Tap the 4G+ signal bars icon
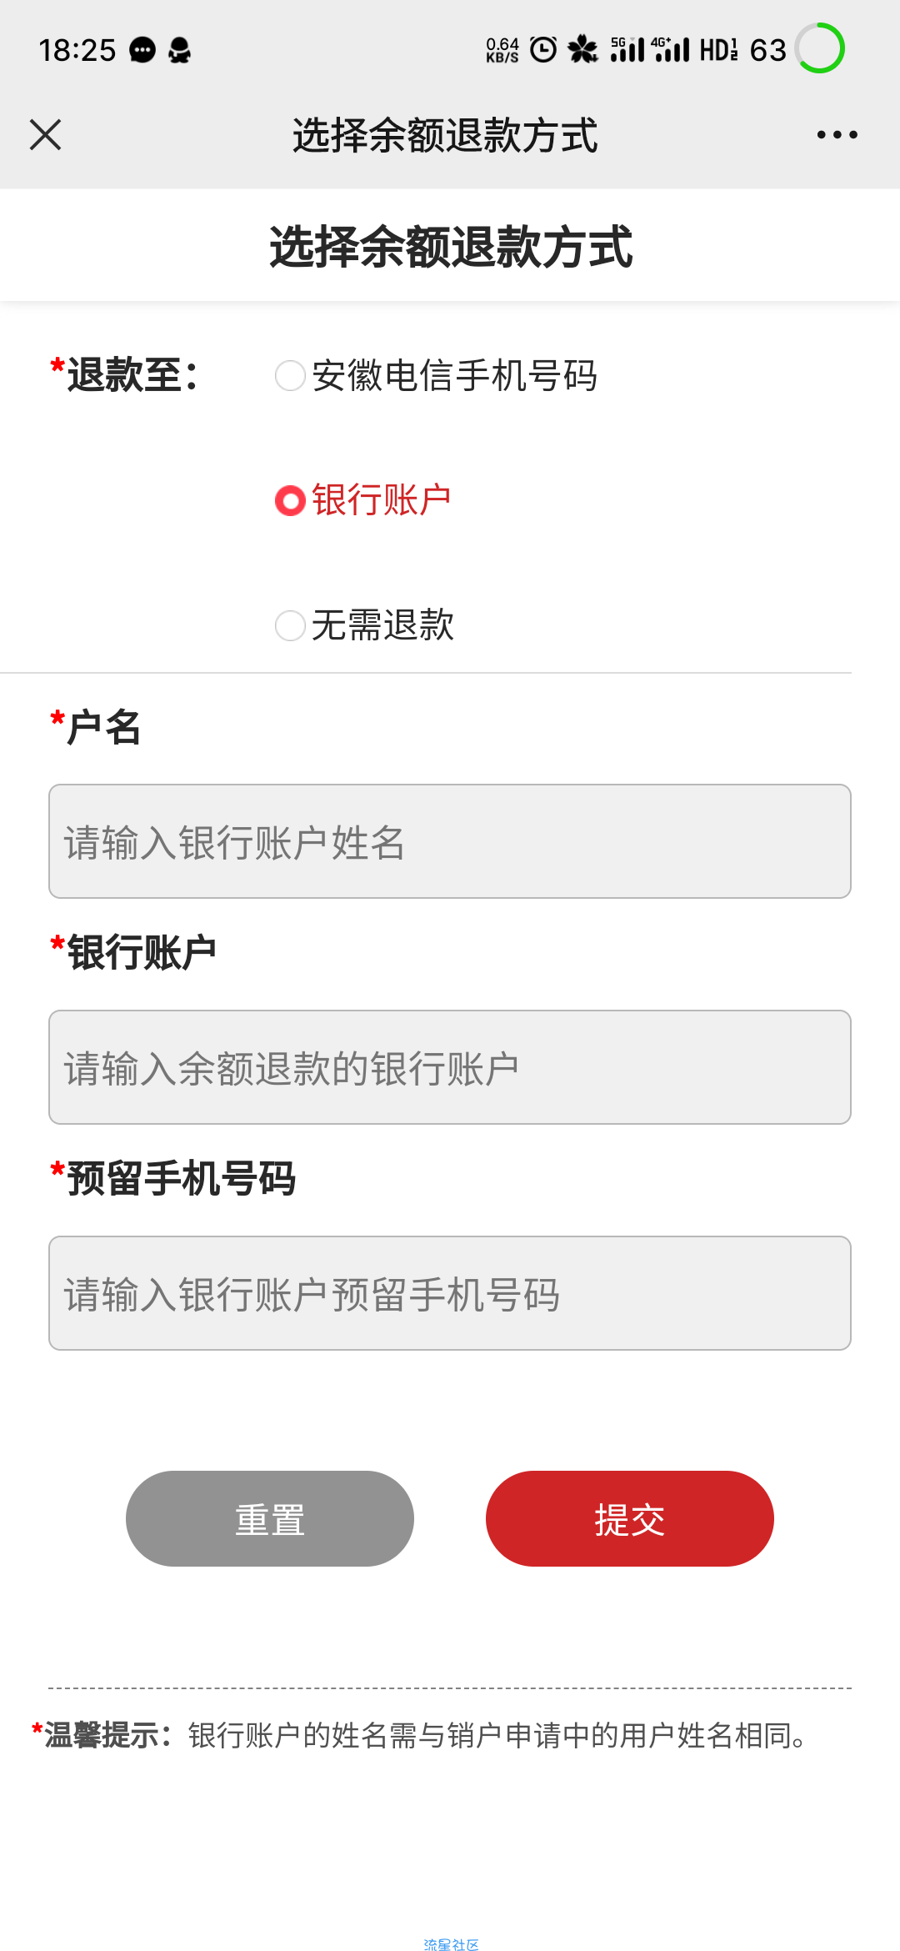900x1951 pixels. click(x=672, y=49)
